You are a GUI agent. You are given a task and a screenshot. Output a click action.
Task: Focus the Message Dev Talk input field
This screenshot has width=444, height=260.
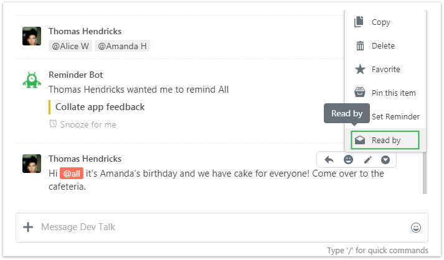[222, 228]
